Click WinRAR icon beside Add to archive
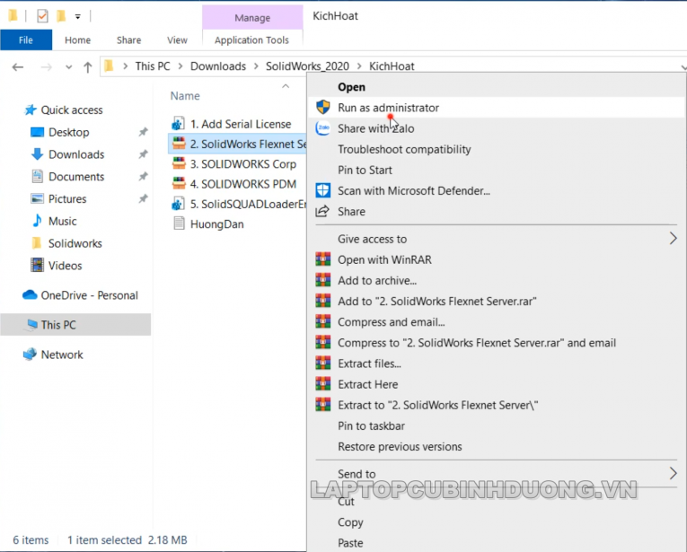The width and height of the screenshot is (687, 552). pos(323,280)
